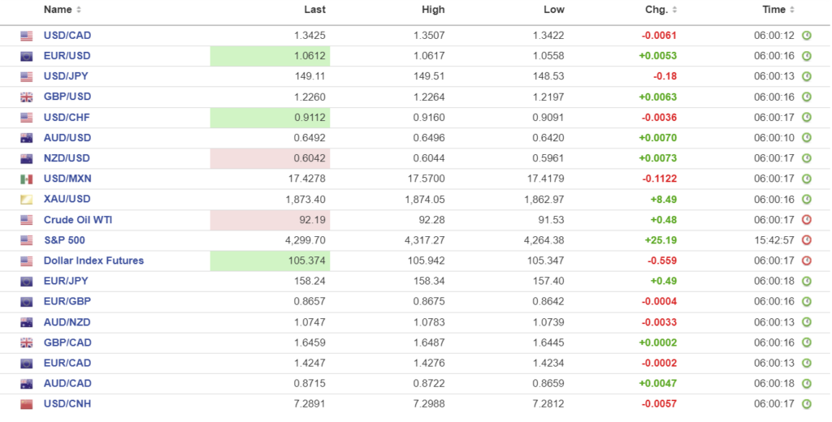Click the red clock icon for Dollar Index Futures

807,261
